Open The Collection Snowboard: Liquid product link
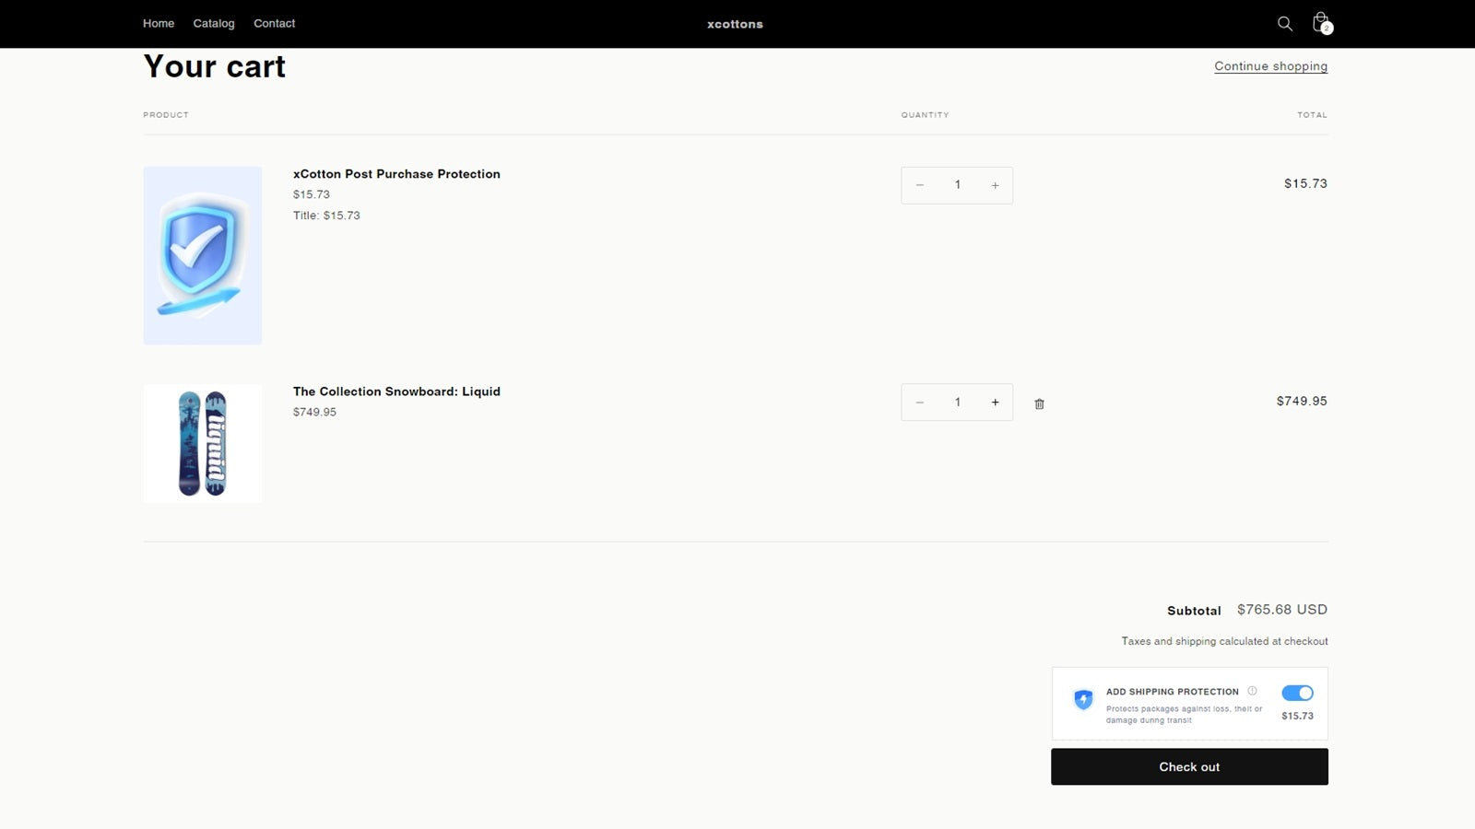This screenshot has width=1475, height=829. click(x=396, y=391)
